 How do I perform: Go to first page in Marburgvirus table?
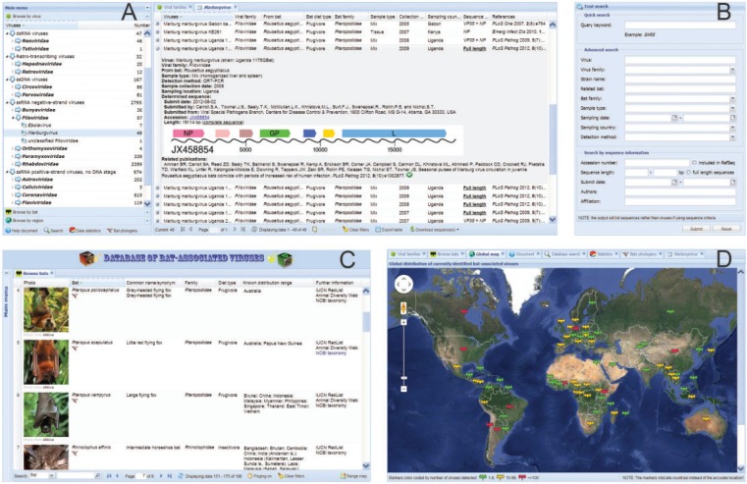[x=183, y=230]
